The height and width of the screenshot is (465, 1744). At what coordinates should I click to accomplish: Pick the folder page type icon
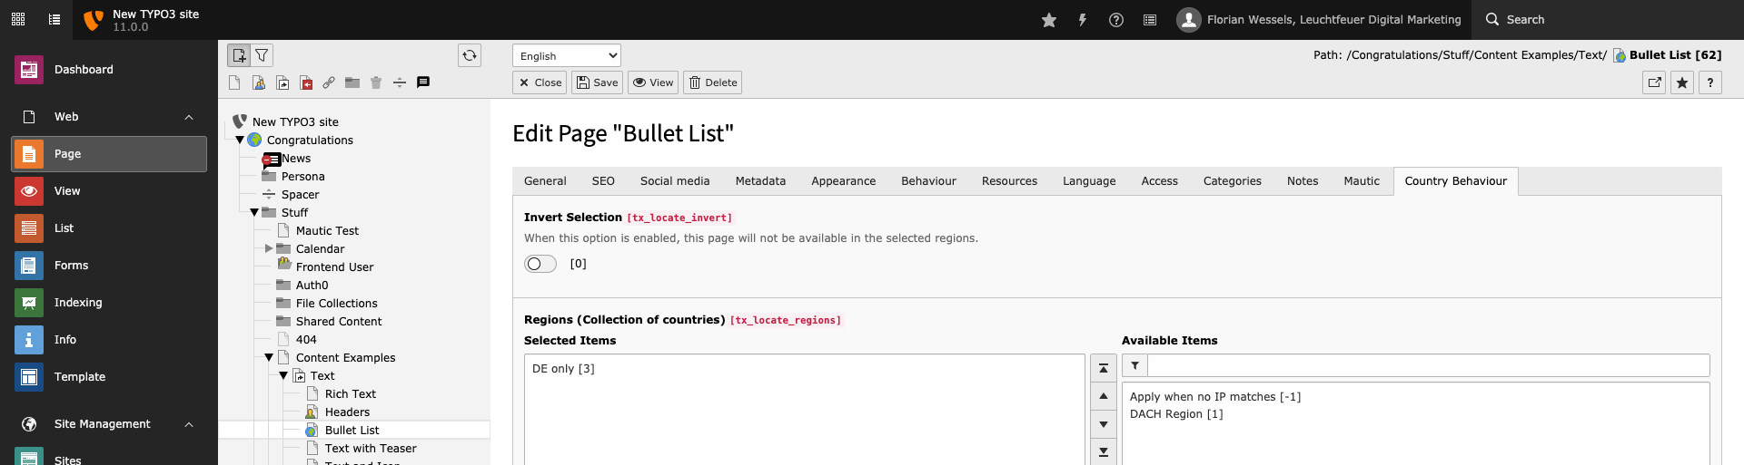[352, 82]
